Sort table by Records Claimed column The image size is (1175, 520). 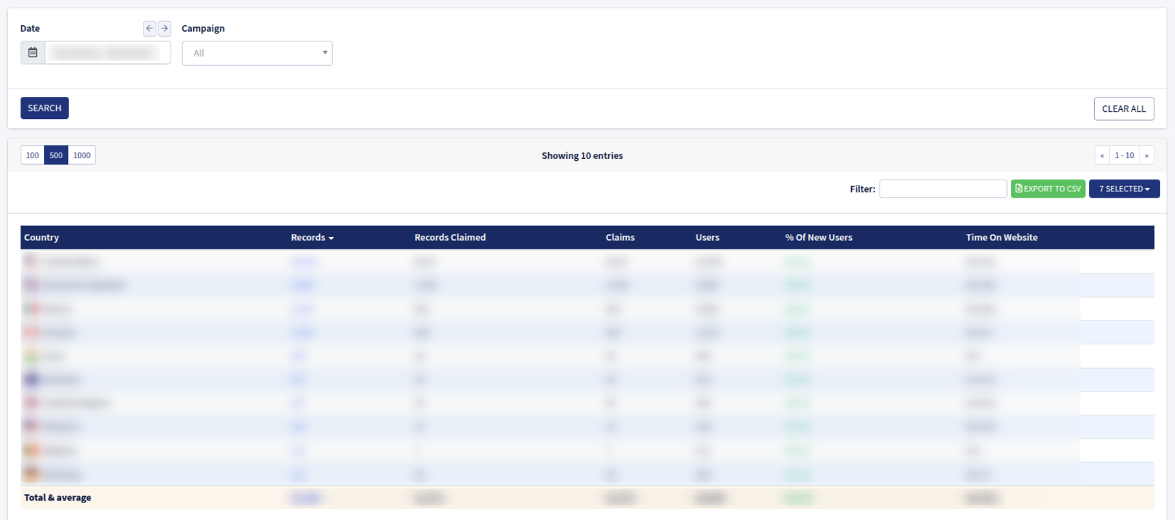450,237
